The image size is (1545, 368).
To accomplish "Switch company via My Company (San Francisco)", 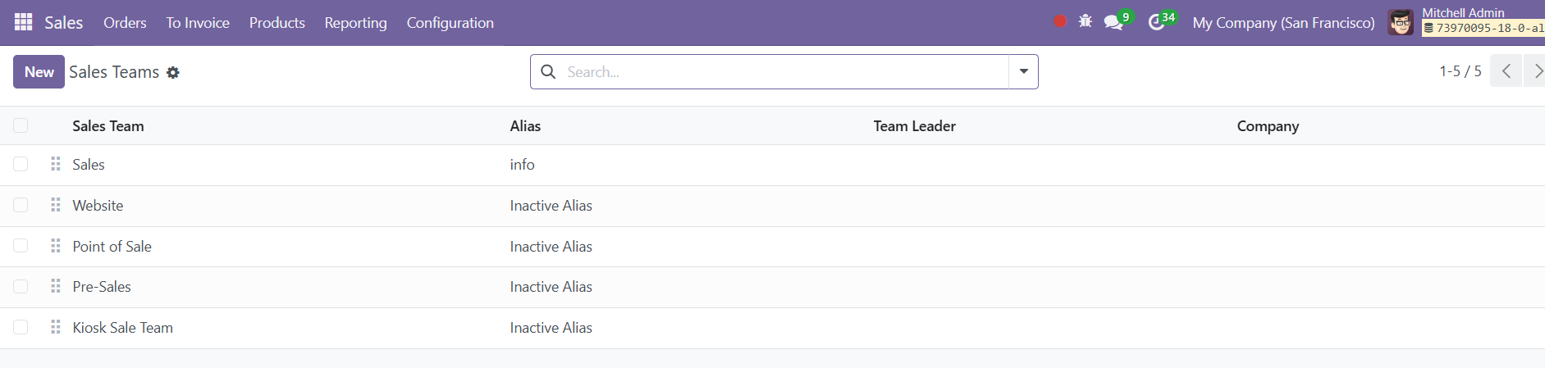I will tap(1283, 23).
